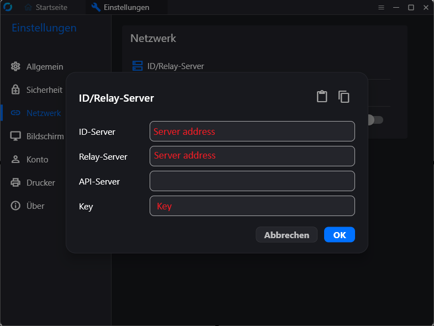Click the Über info icon
The image size is (434, 326).
(15, 206)
